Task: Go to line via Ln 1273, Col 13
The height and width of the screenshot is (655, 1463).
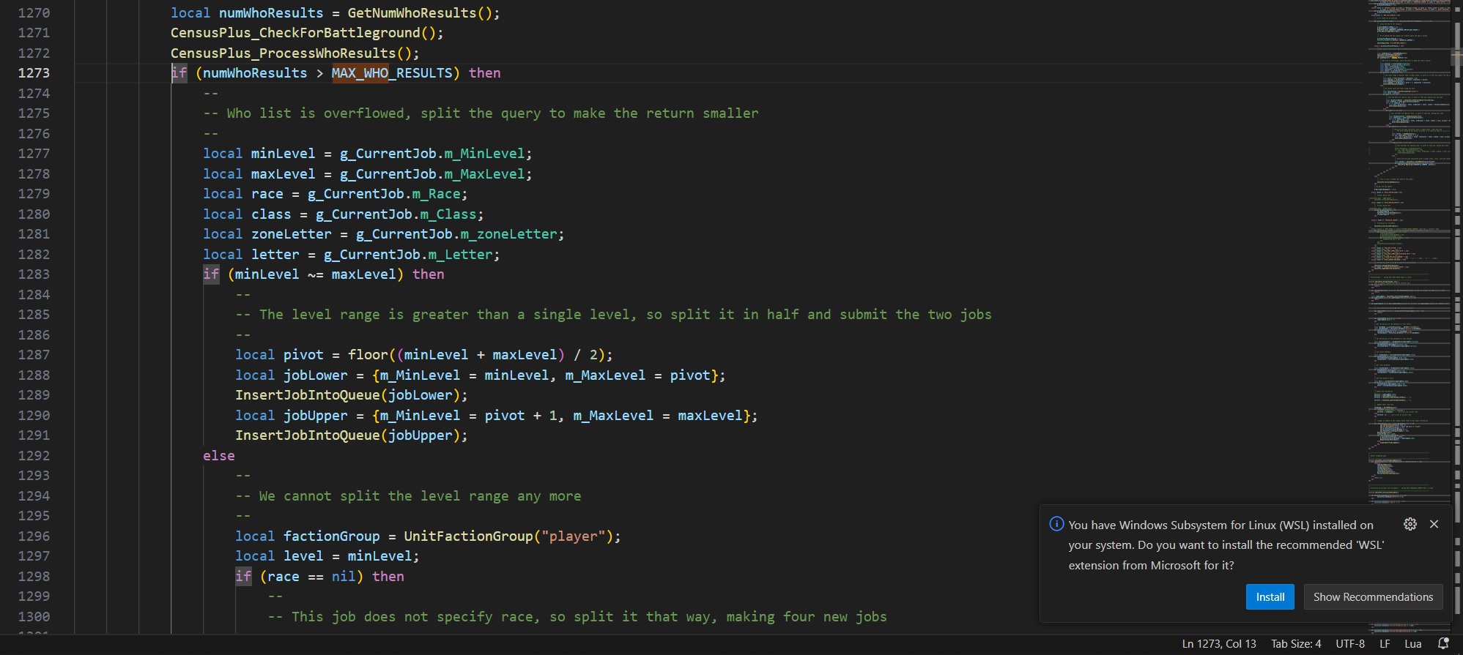Action: tap(1219, 644)
